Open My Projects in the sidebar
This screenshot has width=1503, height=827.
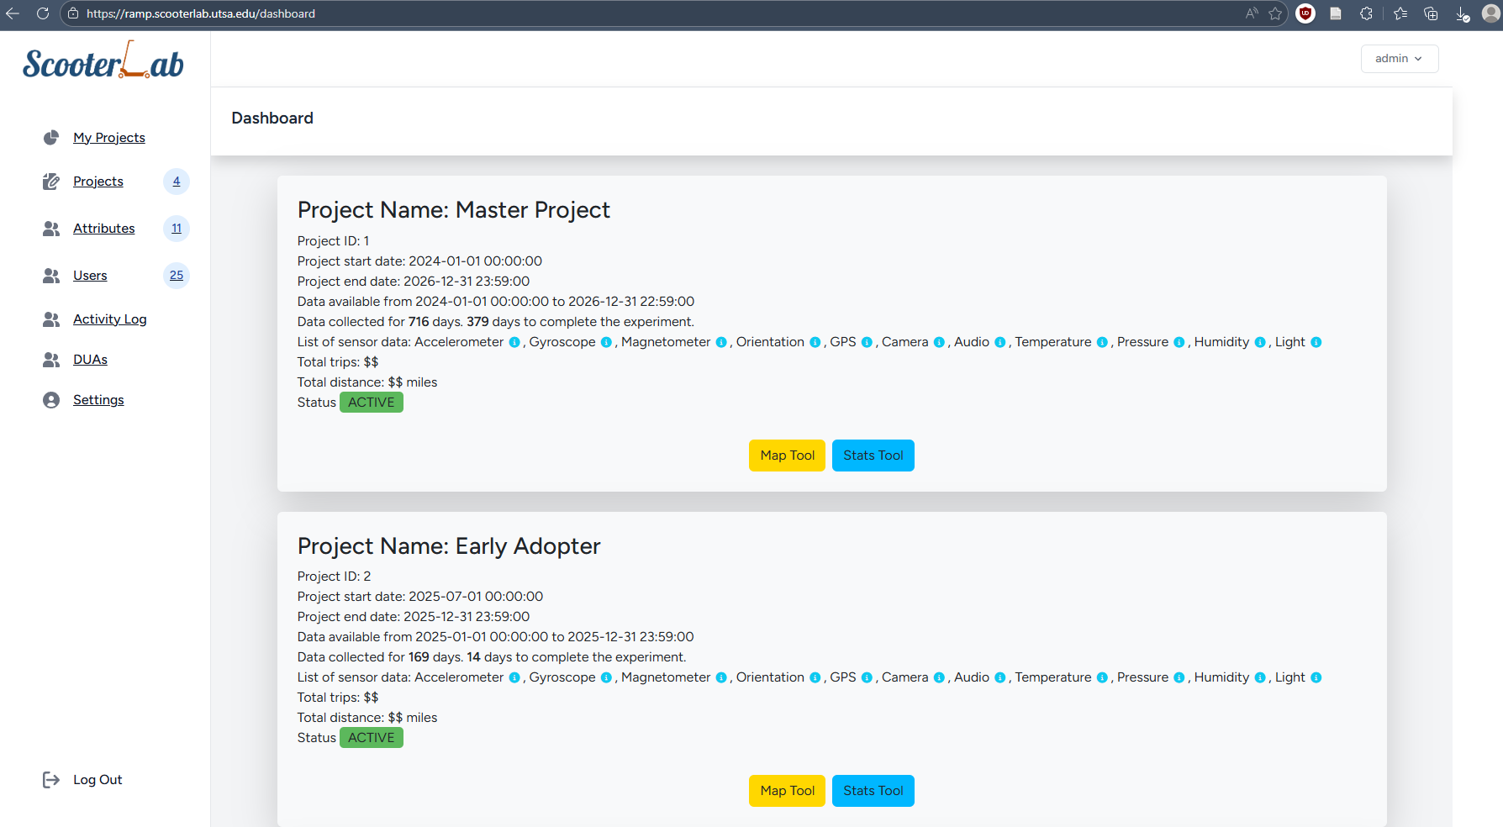(x=108, y=138)
